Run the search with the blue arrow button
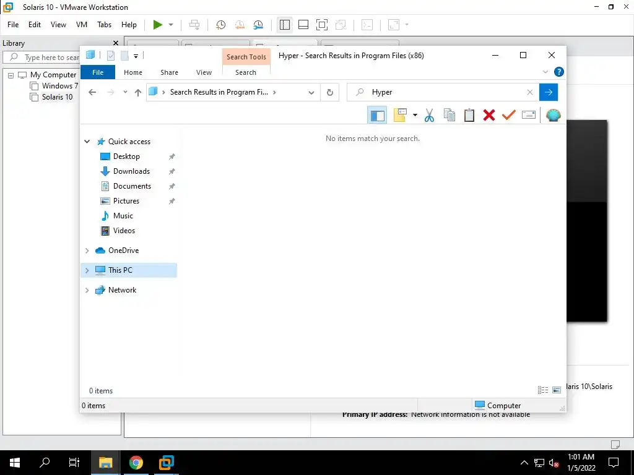This screenshot has width=634, height=475. point(549,93)
